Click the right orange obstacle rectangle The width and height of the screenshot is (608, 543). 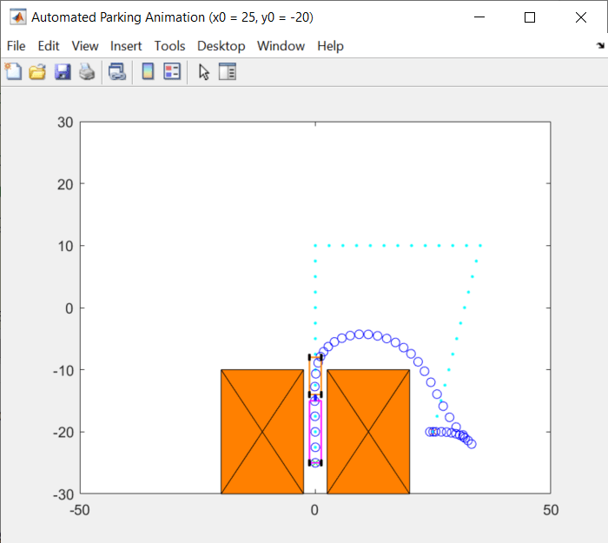click(x=368, y=431)
